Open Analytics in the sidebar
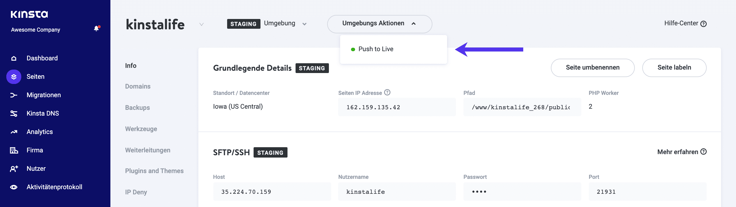This screenshot has height=207, width=736. [x=40, y=132]
